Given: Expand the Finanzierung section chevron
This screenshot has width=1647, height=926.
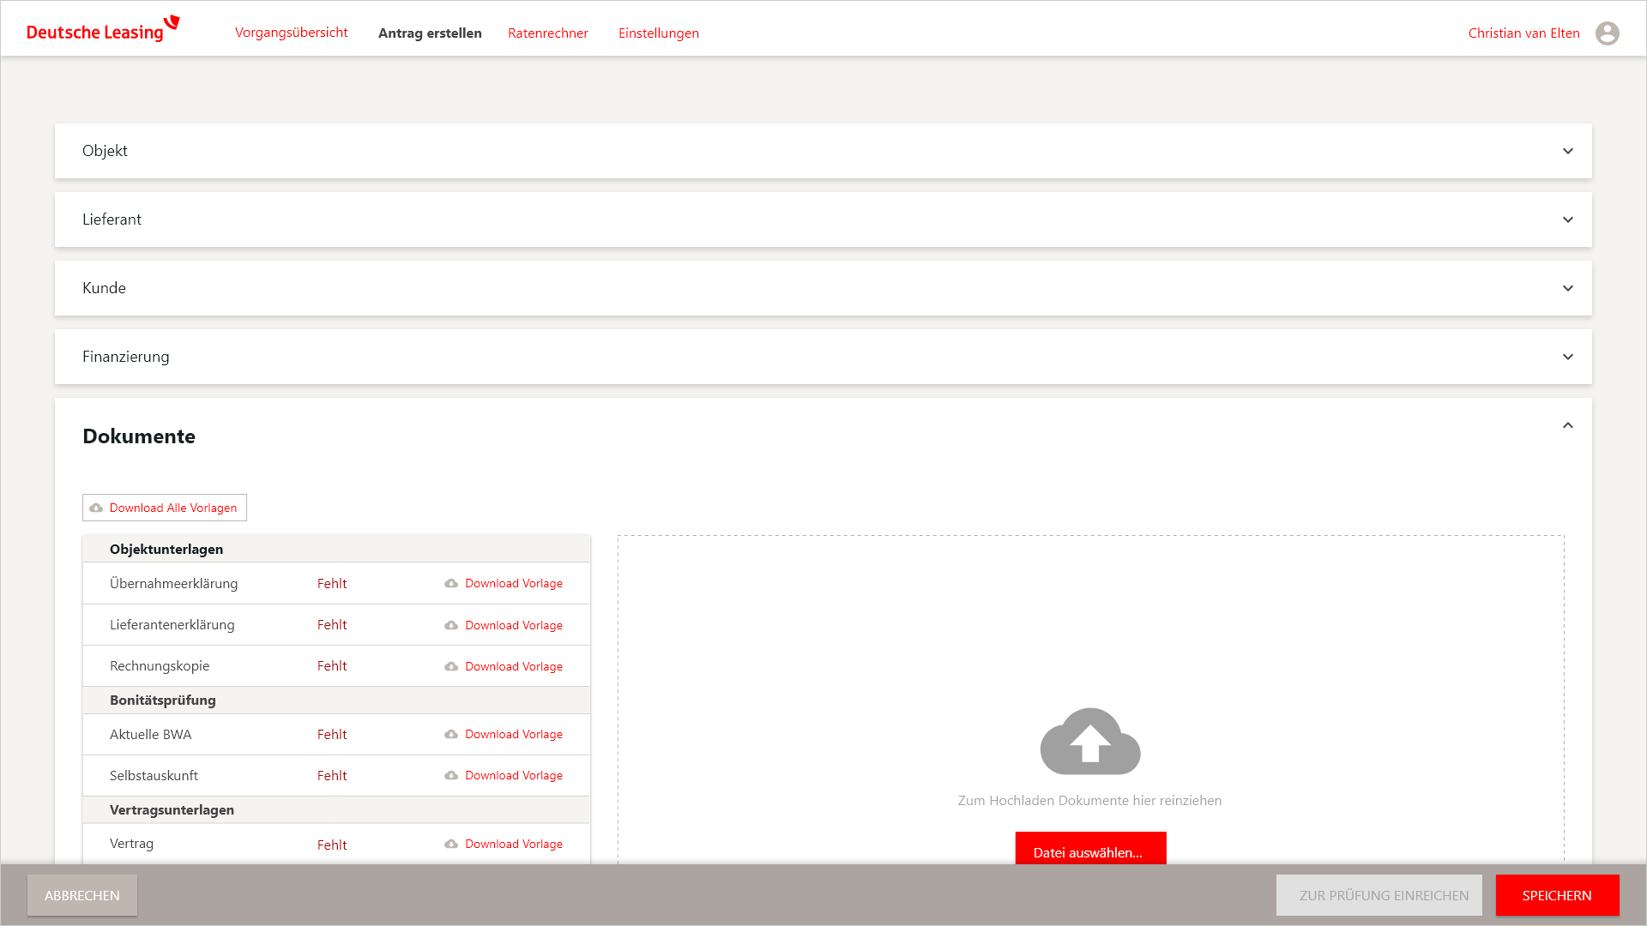Looking at the screenshot, I should pos(1567,358).
